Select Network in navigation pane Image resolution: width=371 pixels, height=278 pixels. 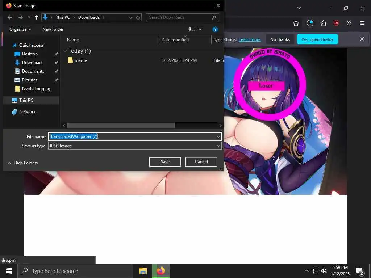[27, 112]
